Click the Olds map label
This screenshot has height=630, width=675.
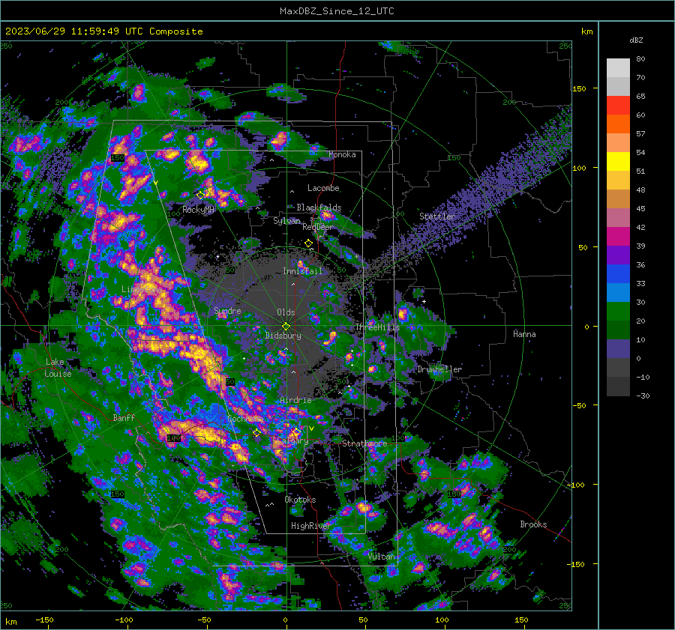click(x=286, y=312)
